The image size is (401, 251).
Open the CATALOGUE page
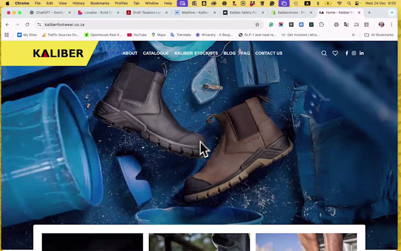(156, 53)
